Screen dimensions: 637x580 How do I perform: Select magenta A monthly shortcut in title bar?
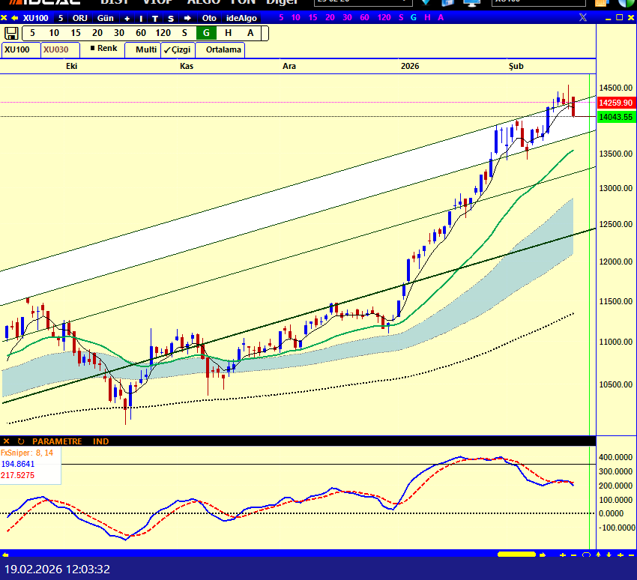tap(441, 17)
